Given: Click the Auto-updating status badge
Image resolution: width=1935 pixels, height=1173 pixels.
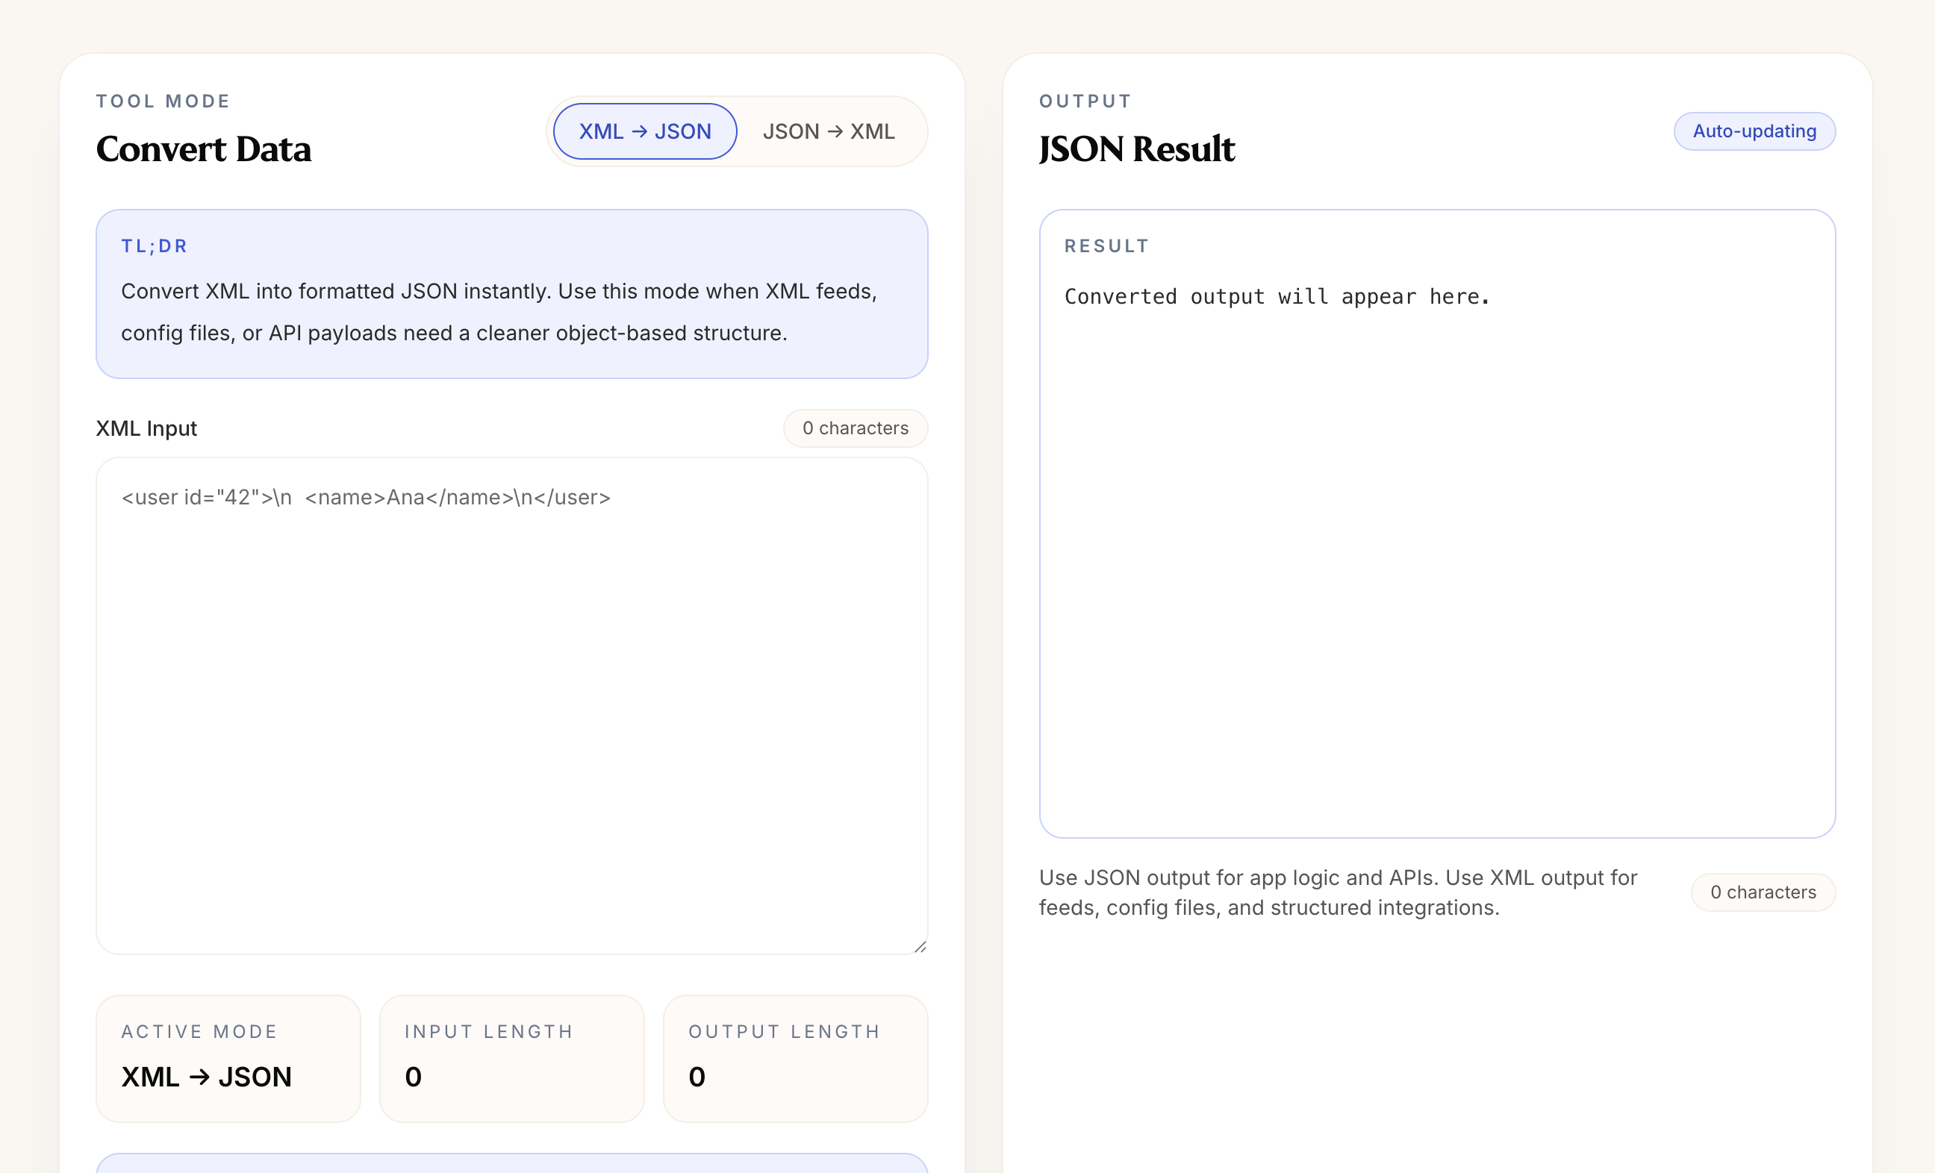Looking at the screenshot, I should coord(1754,131).
